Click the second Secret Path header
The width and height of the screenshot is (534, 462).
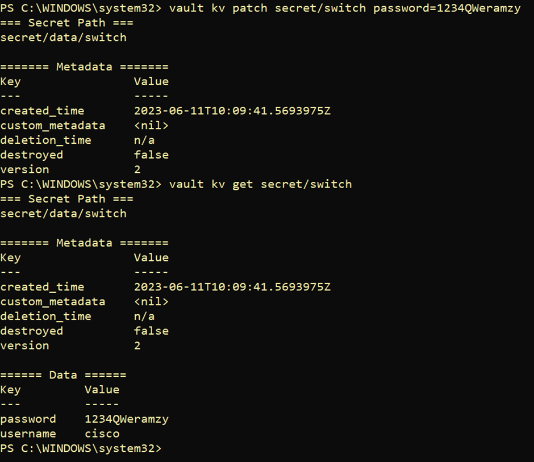pyautogui.click(x=67, y=199)
